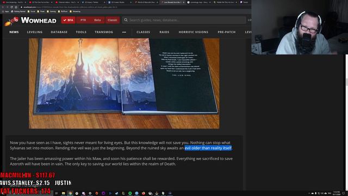Click the Chrome taskbar icon
Viewport: 348px width, 196px height.
coord(70,193)
